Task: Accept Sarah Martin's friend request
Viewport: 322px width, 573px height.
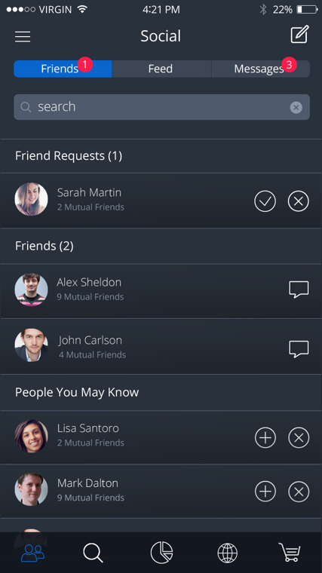Action: [265, 201]
